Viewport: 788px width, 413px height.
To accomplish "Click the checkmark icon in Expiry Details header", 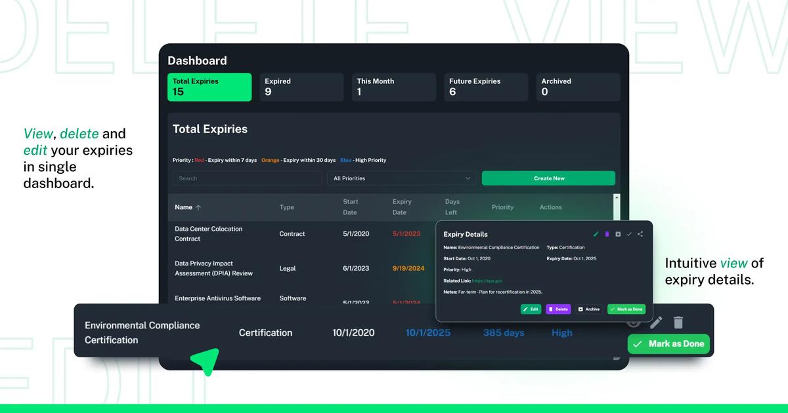I will coord(629,234).
